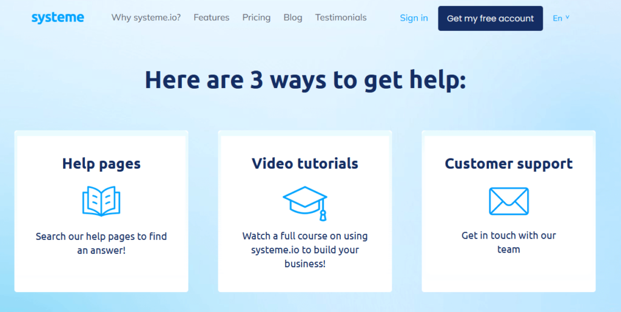
Task: Visit the Blog from navigation
Action: (293, 18)
